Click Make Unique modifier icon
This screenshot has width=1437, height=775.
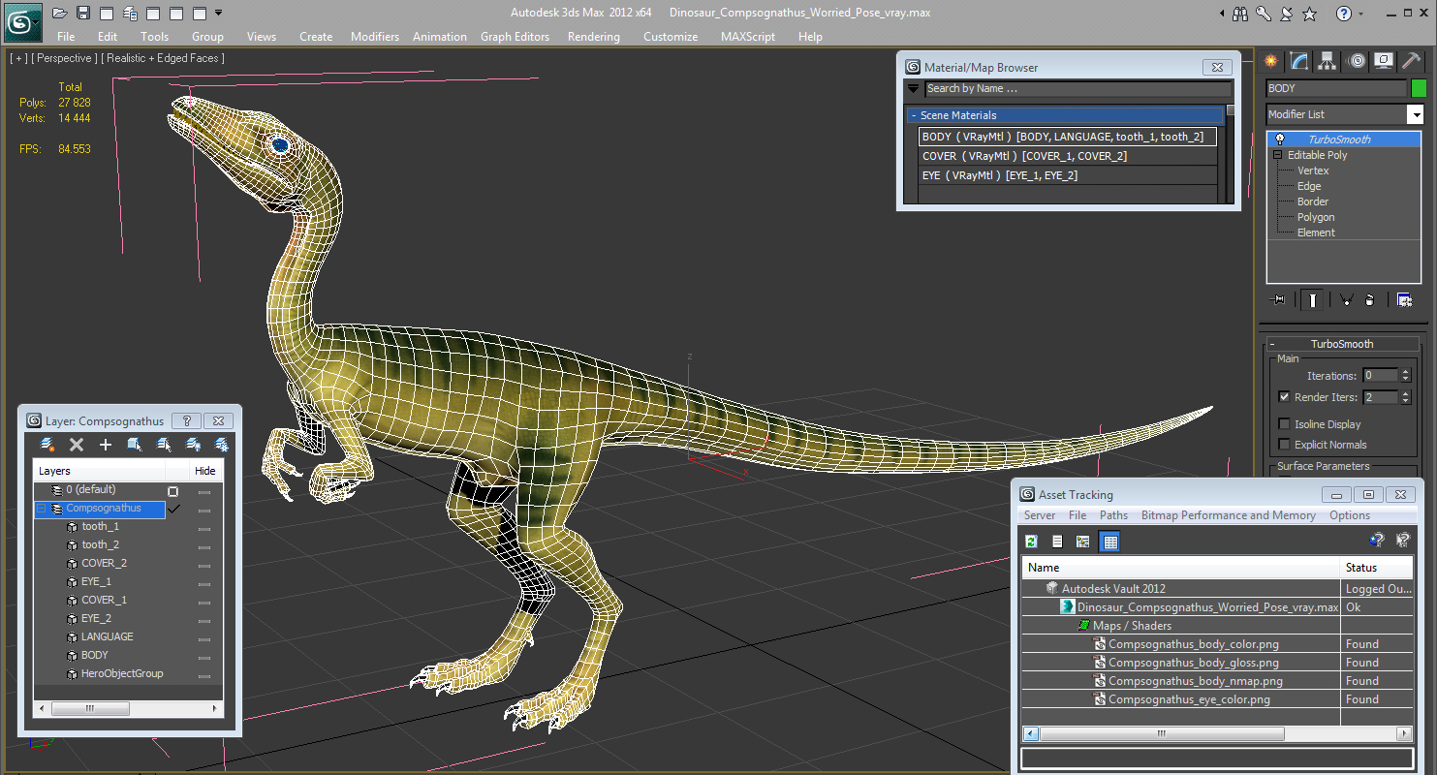pos(1346,299)
